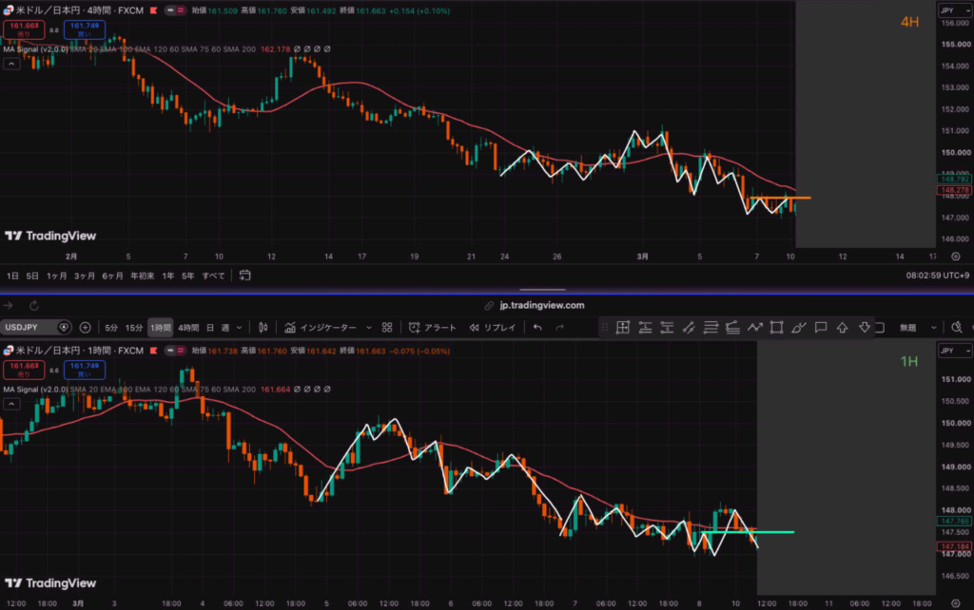Set date range to 年初来
The image size is (974, 610).
pyautogui.click(x=143, y=276)
